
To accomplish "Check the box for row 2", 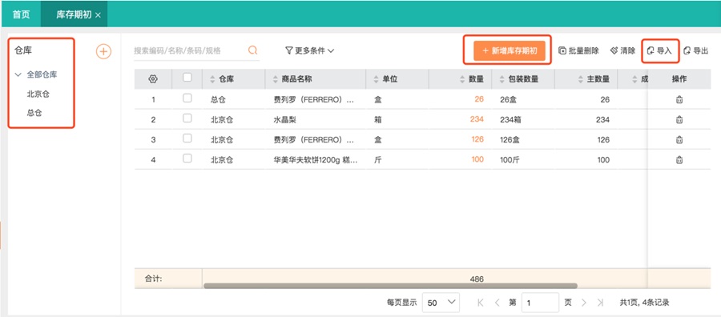I will [187, 118].
